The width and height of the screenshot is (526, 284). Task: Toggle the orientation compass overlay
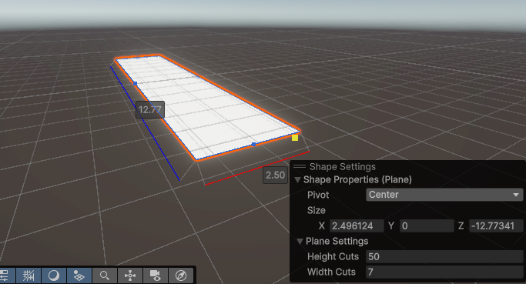(181, 276)
